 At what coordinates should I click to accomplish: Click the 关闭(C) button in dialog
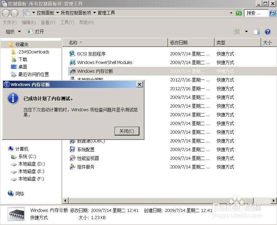point(127,131)
